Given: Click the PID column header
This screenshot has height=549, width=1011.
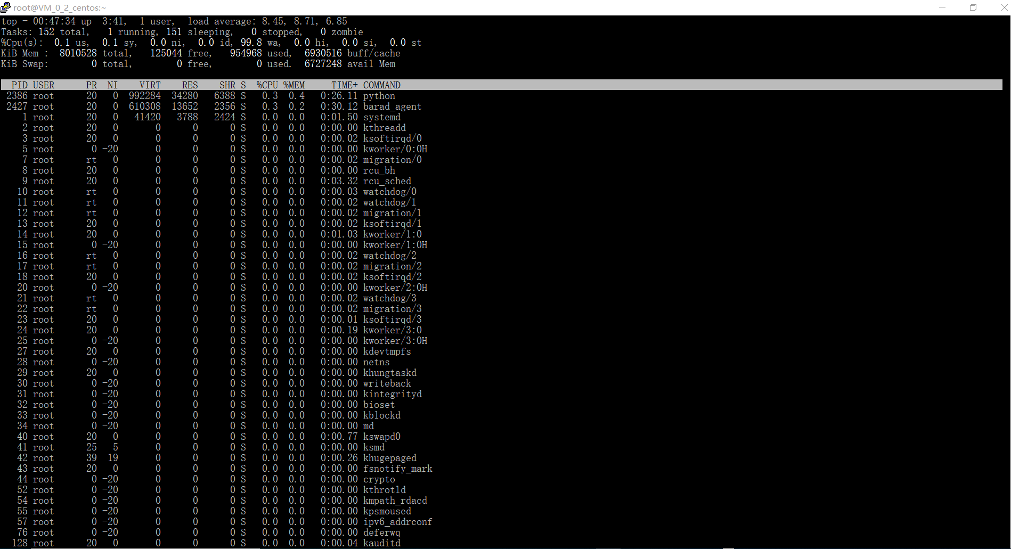Looking at the screenshot, I should click(x=20, y=85).
